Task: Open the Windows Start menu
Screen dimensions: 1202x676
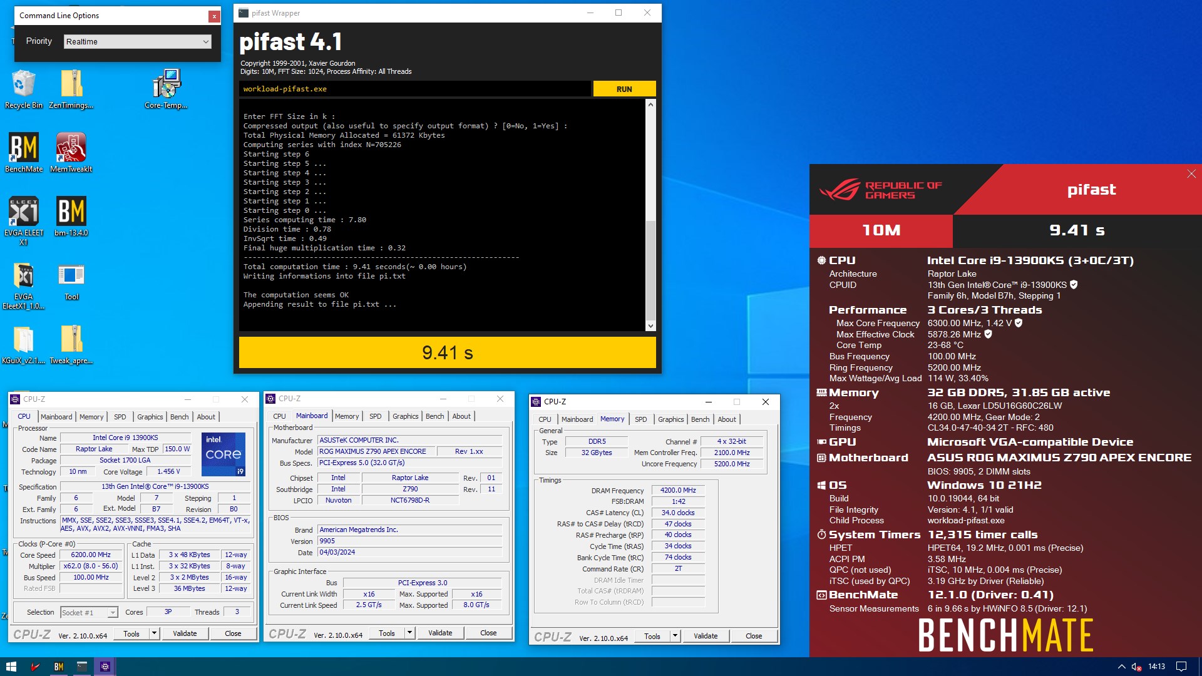Action: tap(11, 667)
